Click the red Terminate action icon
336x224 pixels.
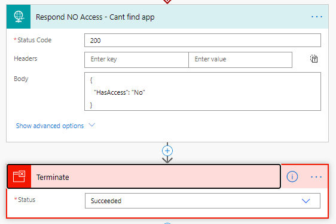click(x=19, y=176)
